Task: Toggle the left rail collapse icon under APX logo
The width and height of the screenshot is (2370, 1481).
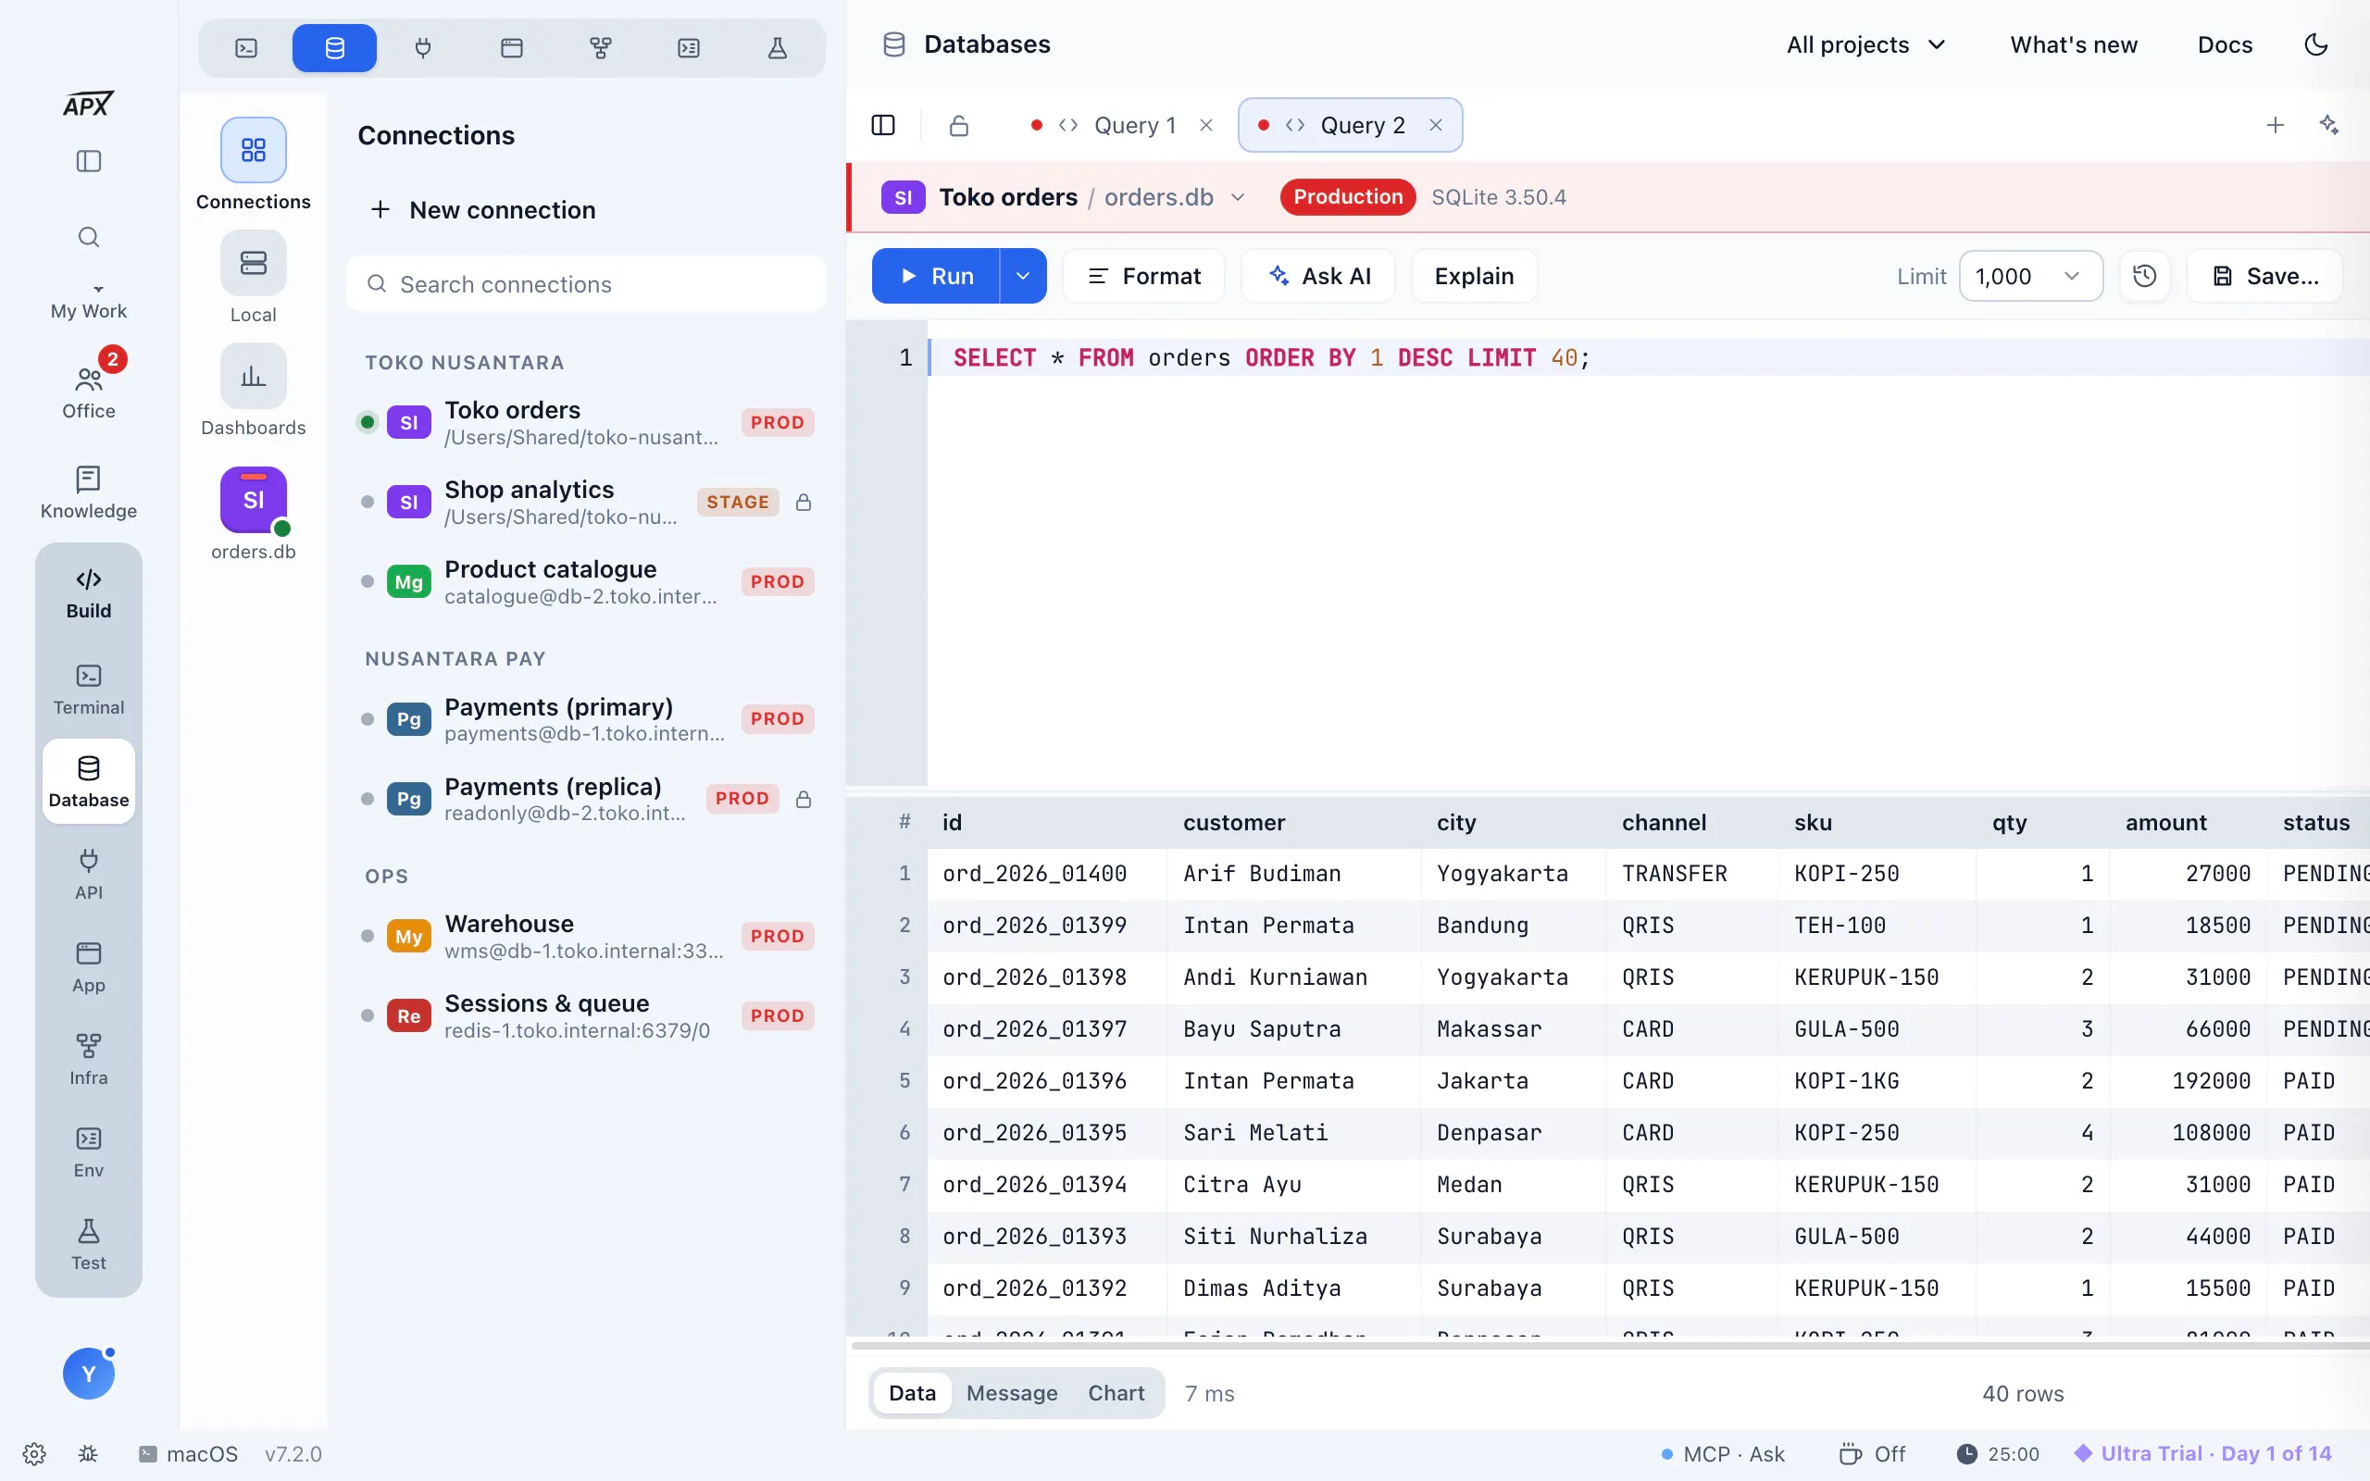Action: click(89, 161)
